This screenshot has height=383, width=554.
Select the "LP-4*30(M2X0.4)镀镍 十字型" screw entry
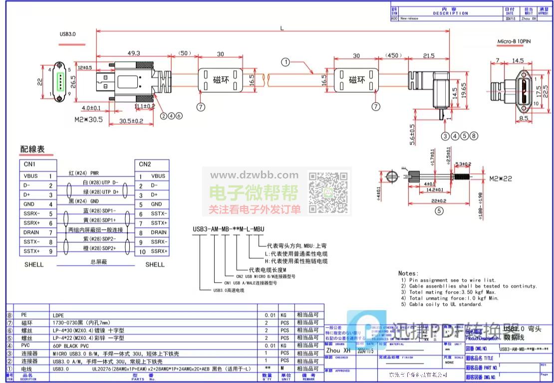click(88, 331)
